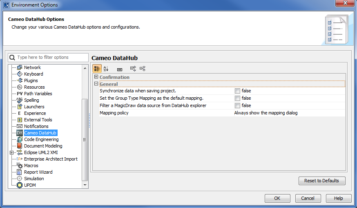This screenshot has height=208, width=357.
Task: Click the Simulation option icon
Action: pyautogui.click(x=20, y=179)
